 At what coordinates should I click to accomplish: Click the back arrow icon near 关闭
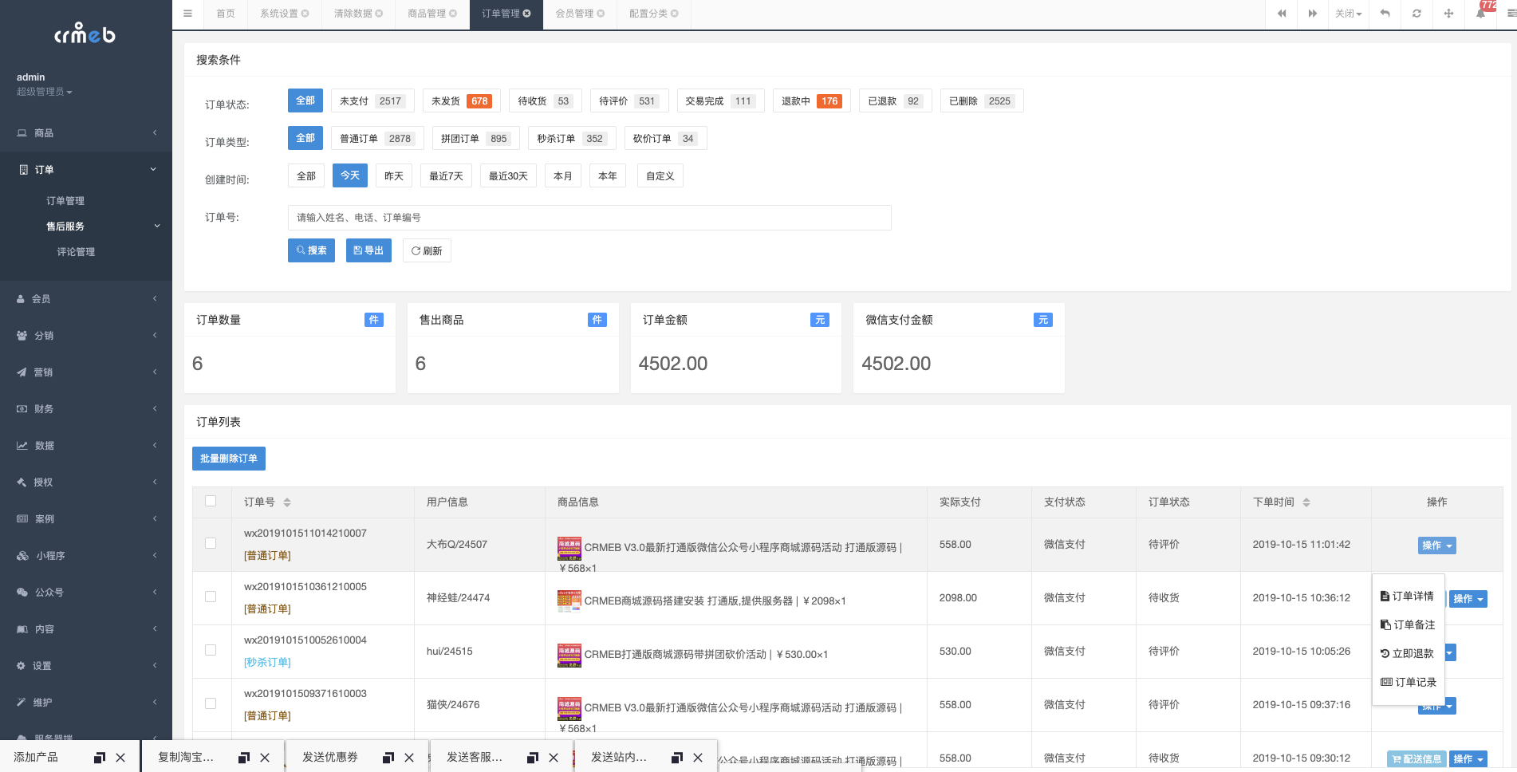[x=1385, y=14]
